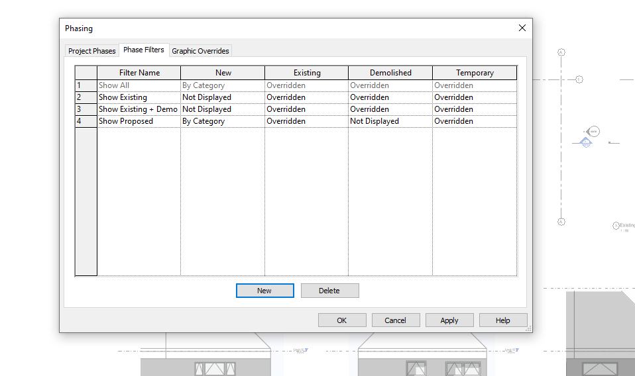
Task: Click the blue elevation marker in the drawing
Action: tap(585, 142)
